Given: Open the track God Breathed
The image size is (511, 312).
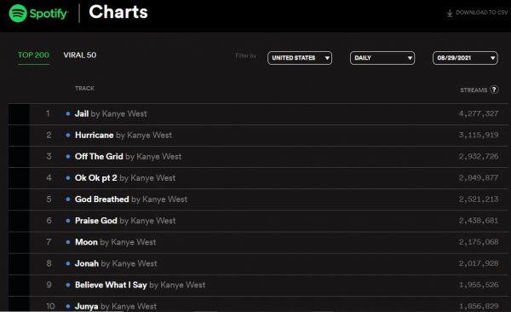Looking at the screenshot, I should click(101, 199).
